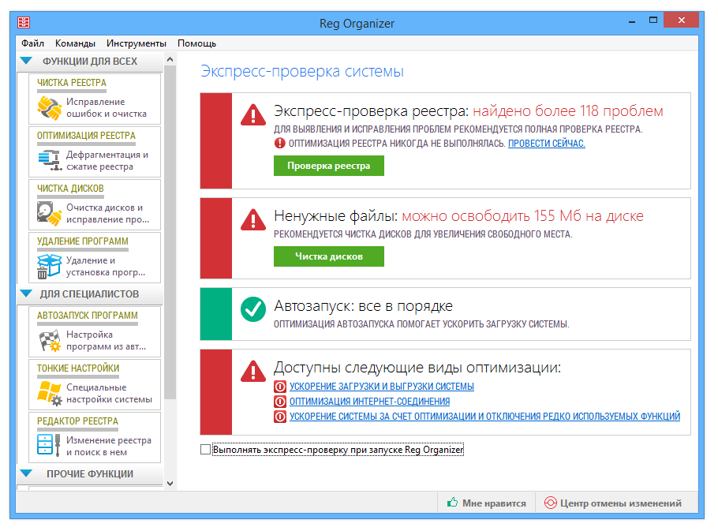Open the rarely used functions optimization link

tap(484, 416)
